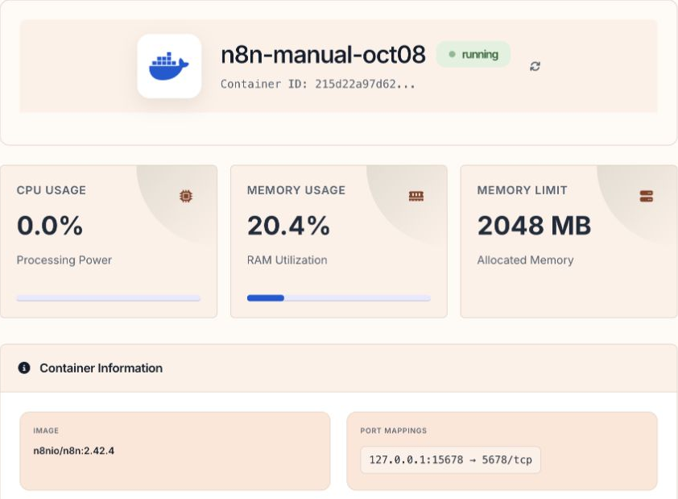Click the refresh icon beside running status

tap(535, 66)
